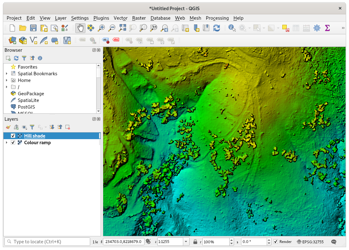Click the EPSG:32755 CRS button
Image resolution: width=349 pixels, height=250 pixels.
(x=310, y=242)
